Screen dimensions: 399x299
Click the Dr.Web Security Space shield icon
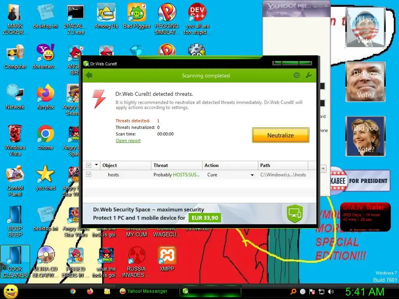(295, 214)
